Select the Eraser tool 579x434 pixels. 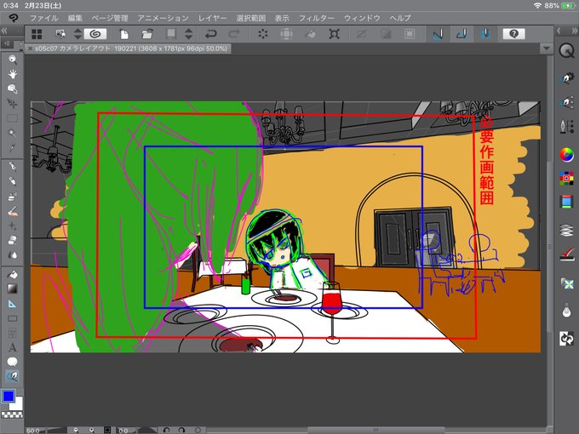pos(12,241)
